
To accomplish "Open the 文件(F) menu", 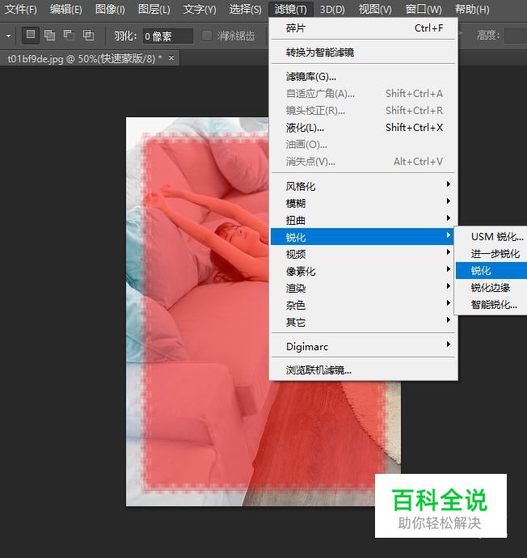I will tap(21, 9).
